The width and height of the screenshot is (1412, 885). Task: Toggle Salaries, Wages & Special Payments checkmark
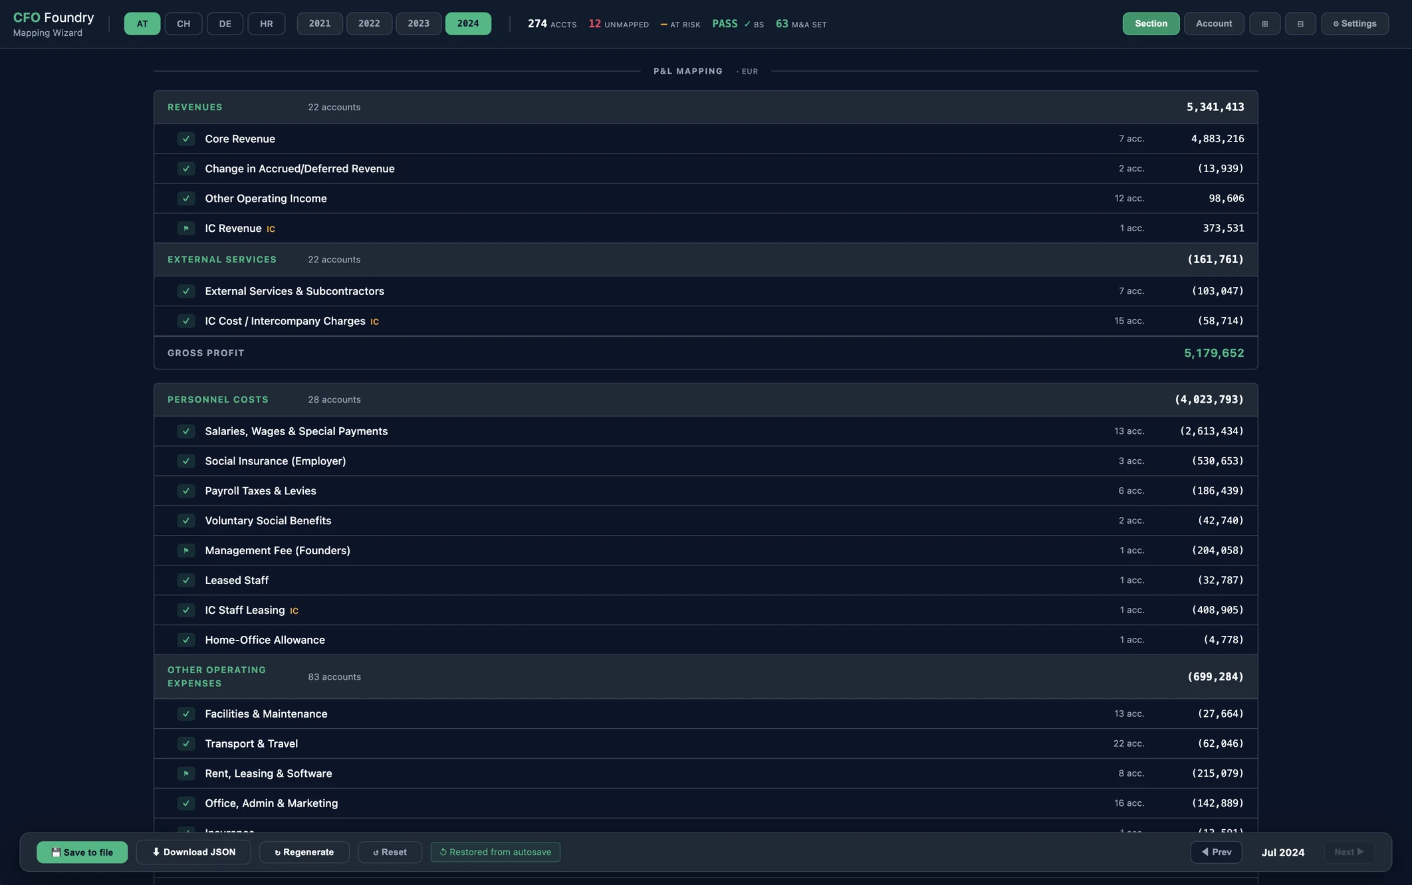[x=186, y=431]
